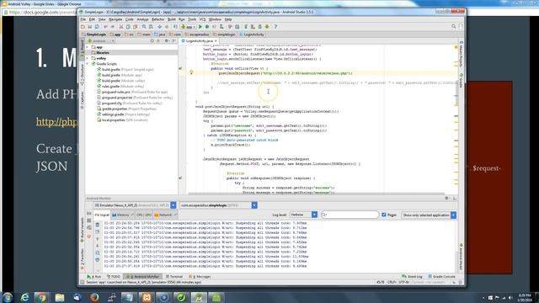Screen dimensions: 539x303
Task: Click SimpleLogin breadcrumb in navigation bar
Action: 93,35
